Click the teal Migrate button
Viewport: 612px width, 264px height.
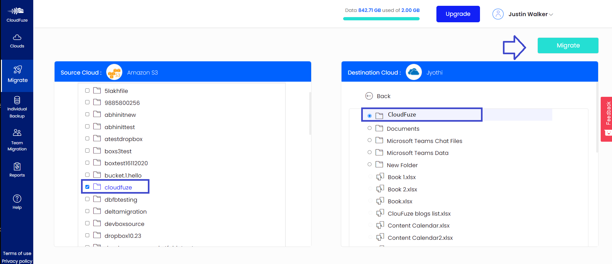pyautogui.click(x=568, y=46)
